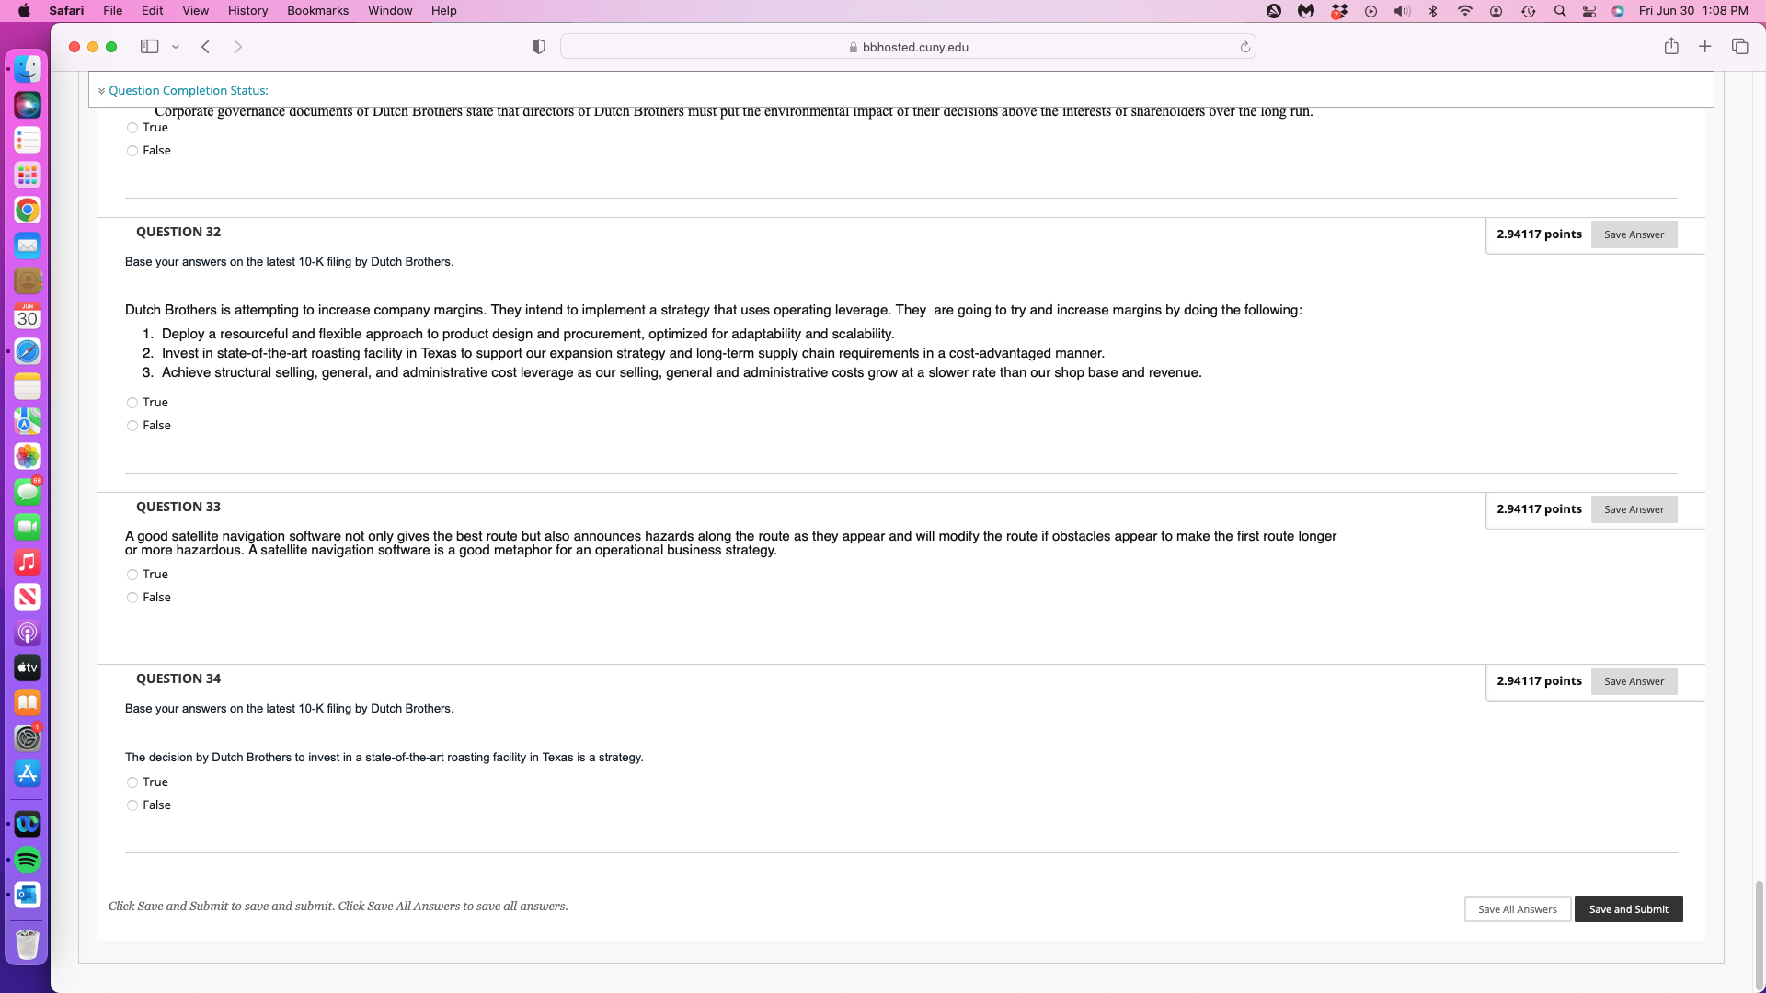Screen dimensions: 1766x993
Task: Open the Share icon in the toolbar
Action: (1671, 47)
